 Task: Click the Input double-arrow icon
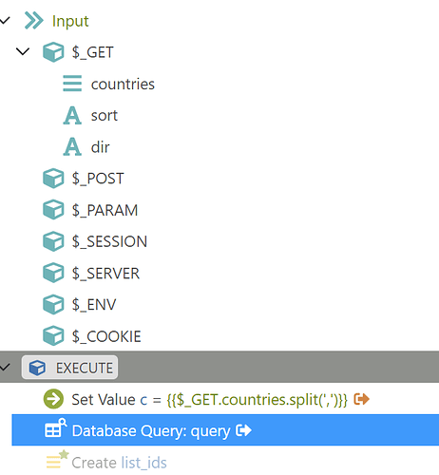(33, 21)
